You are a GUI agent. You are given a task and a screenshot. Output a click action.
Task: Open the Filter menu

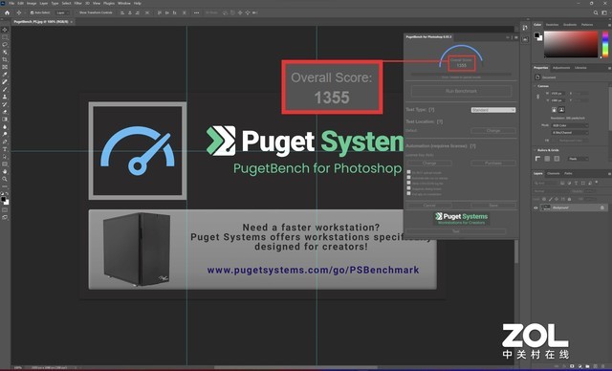78,3
